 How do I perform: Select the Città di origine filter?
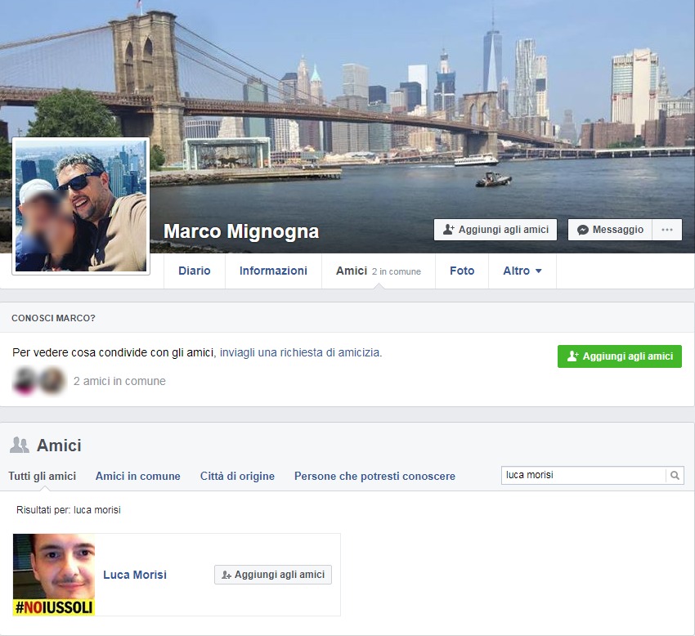click(x=237, y=476)
